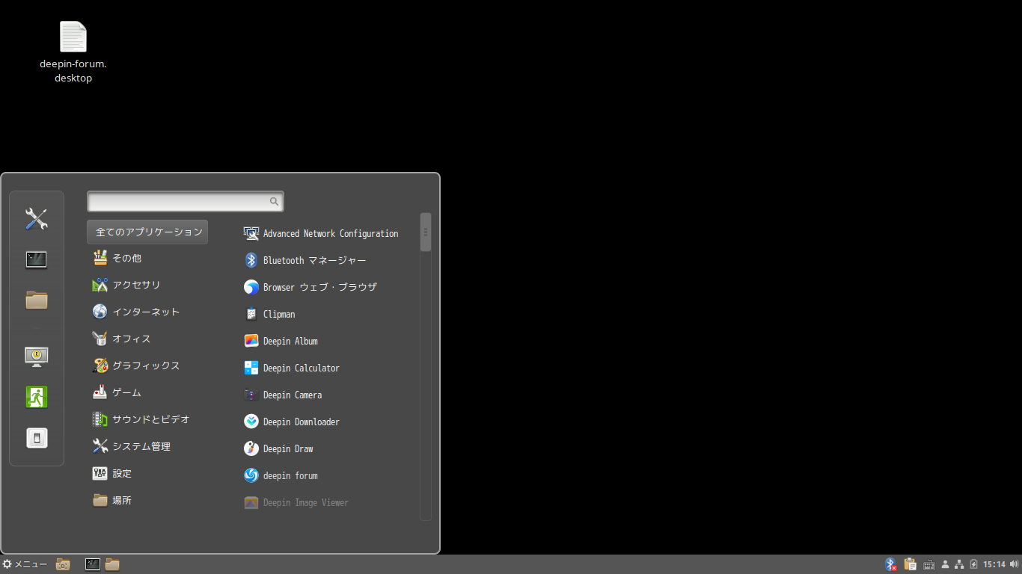The width and height of the screenshot is (1022, 574).
Task: Click the application list scrollbar handle
Action: [x=426, y=232]
